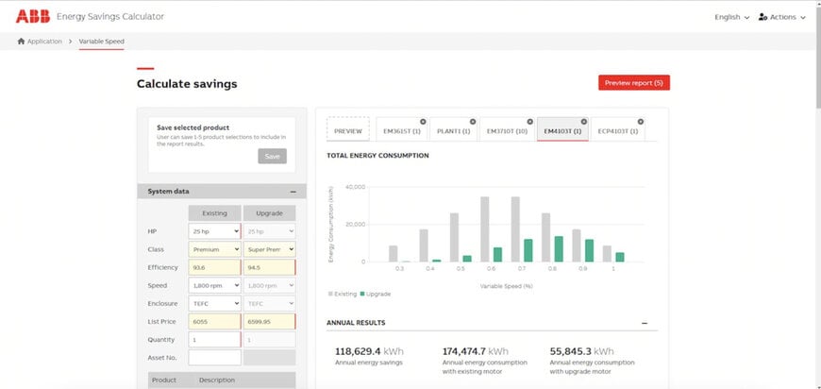Go to Application breadcrumb link
This screenshot has height=389, width=821.
44,42
